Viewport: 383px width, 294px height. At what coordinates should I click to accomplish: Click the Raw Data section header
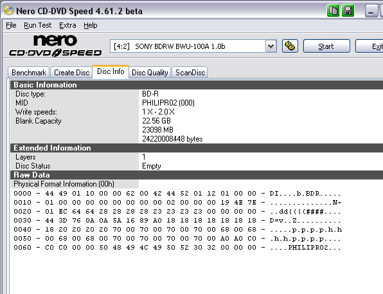coord(197,175)
